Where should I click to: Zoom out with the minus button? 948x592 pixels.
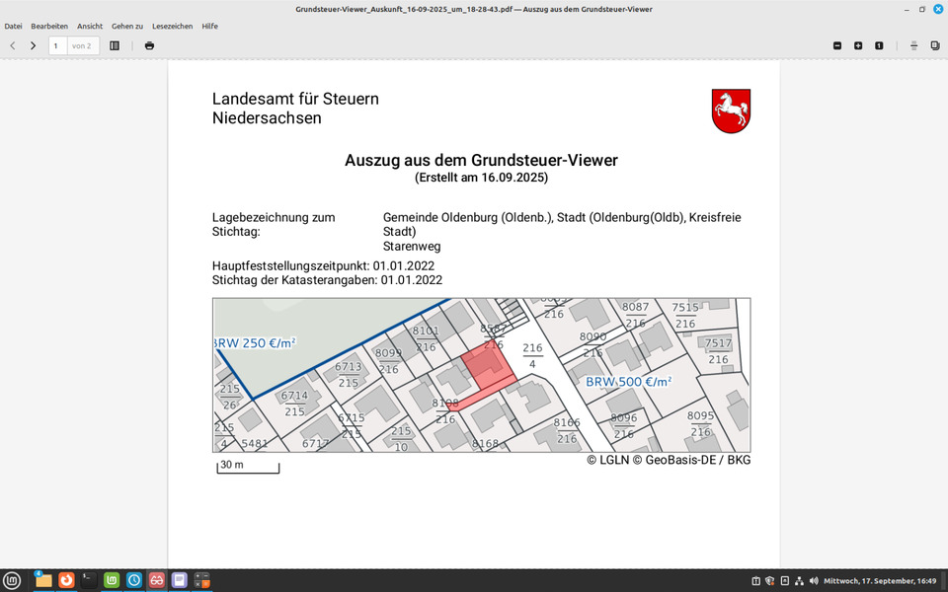pos(837,45)
